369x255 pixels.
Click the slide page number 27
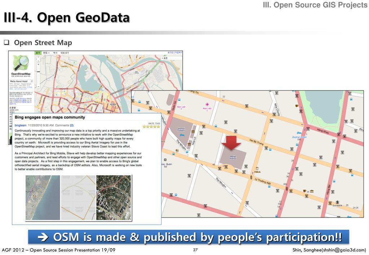[195, 250]
